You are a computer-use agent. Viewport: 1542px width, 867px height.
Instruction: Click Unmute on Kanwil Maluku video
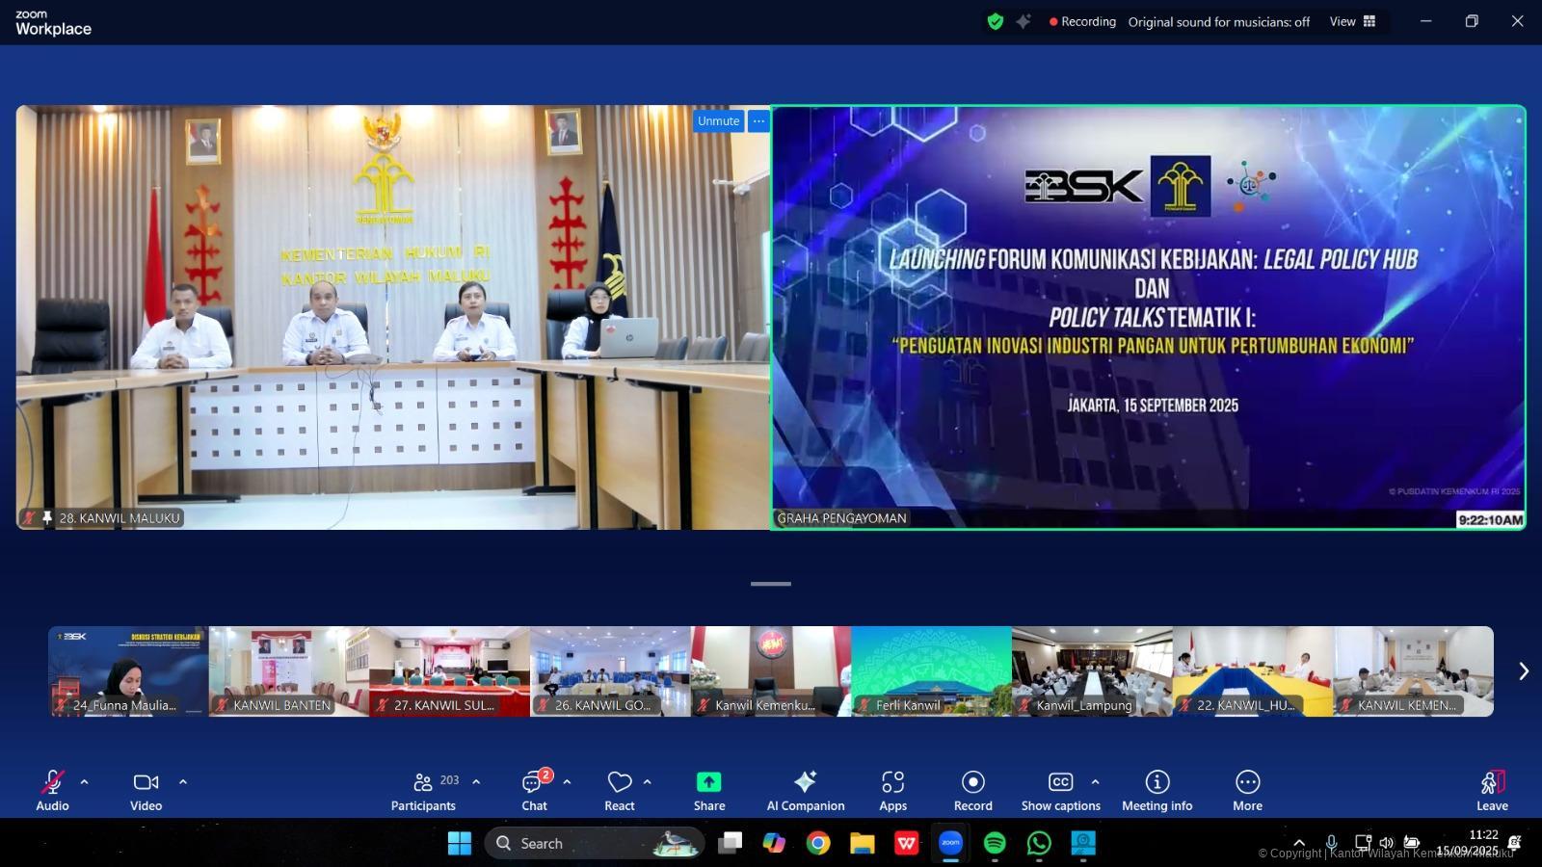718,121
